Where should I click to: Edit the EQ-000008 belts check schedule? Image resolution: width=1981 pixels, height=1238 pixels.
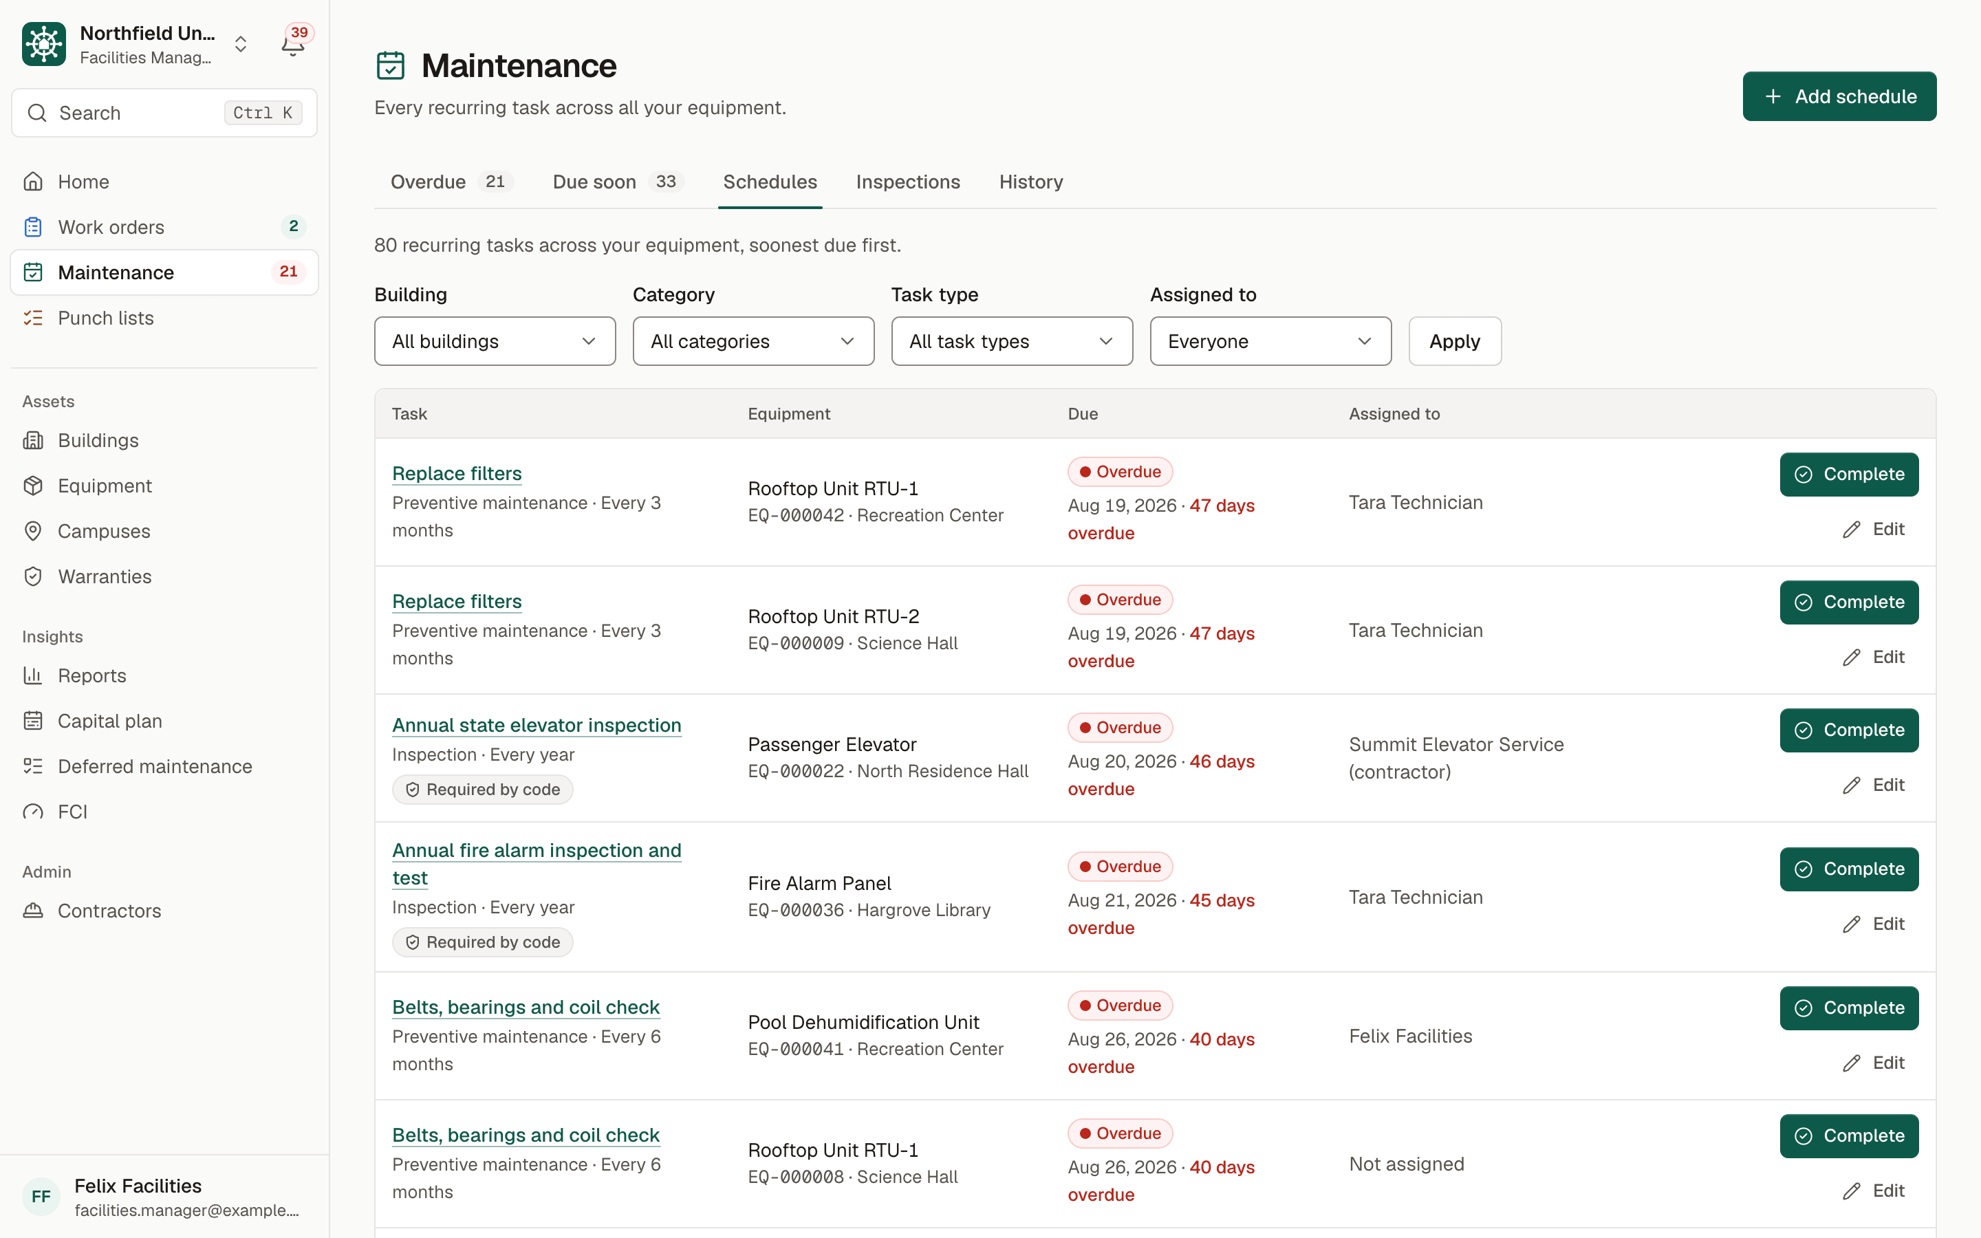click(1873, 1191)
